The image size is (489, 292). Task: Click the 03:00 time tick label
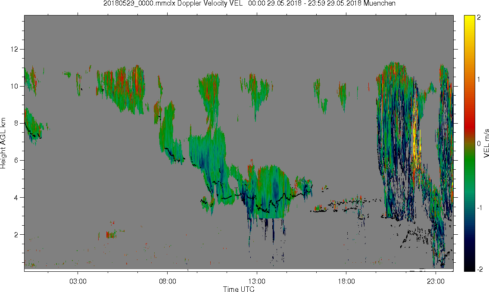(x=78, y=281)
